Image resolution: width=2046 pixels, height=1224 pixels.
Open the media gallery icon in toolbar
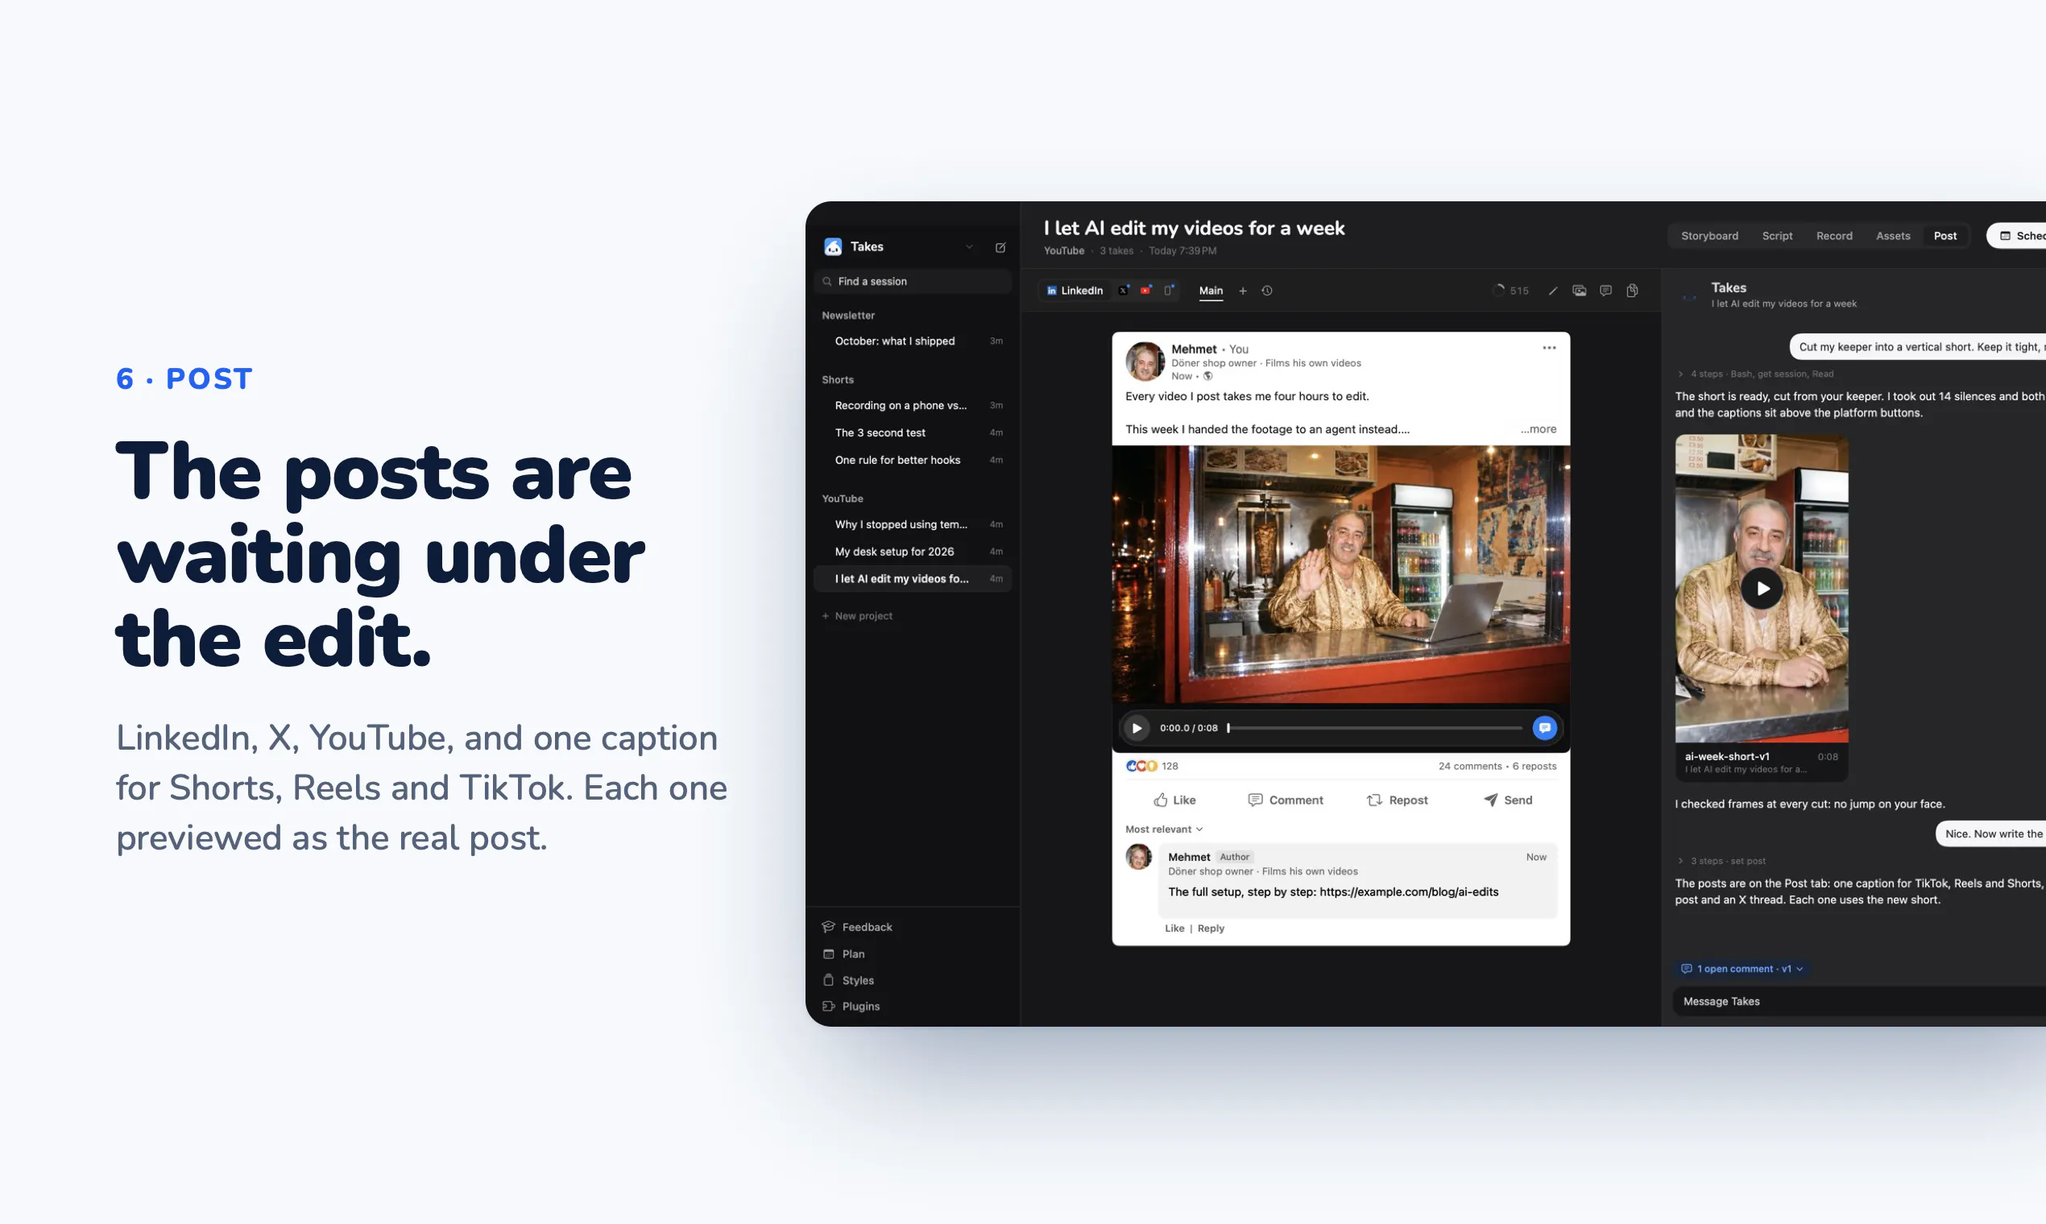click(x=1579, y=291)
